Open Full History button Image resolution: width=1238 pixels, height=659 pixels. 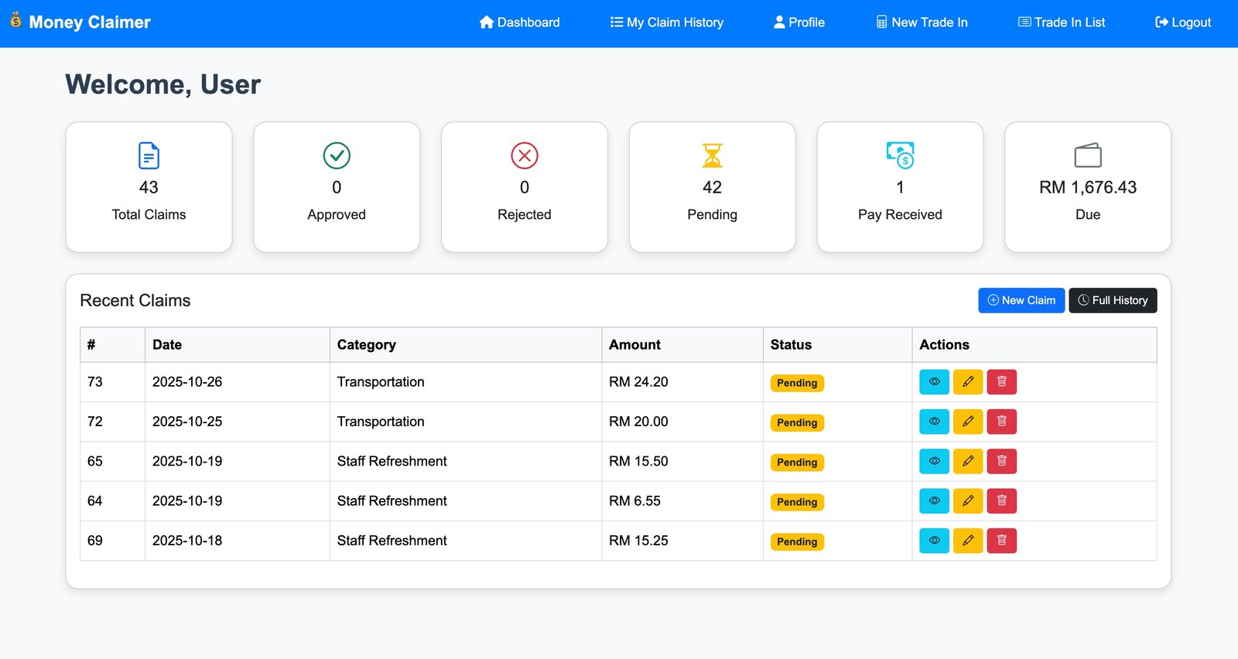(x=1112, y=300)
